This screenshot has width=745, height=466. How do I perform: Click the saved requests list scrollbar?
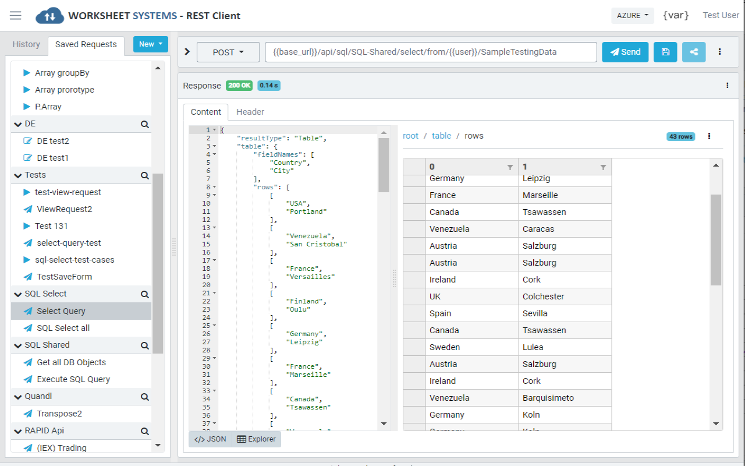click(158, 263)
